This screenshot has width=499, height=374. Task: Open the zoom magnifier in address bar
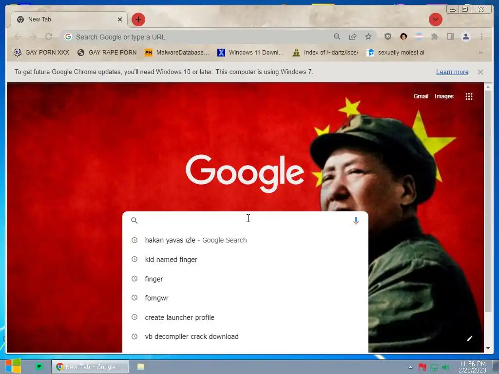tap(337, 37)
